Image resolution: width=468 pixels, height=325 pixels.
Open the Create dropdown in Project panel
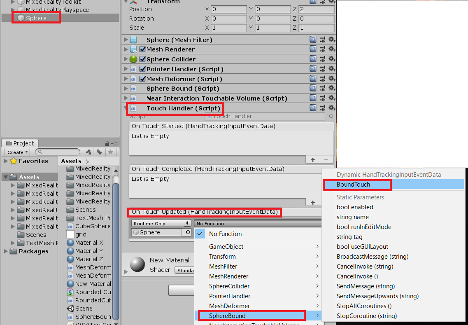coord(18,152)
